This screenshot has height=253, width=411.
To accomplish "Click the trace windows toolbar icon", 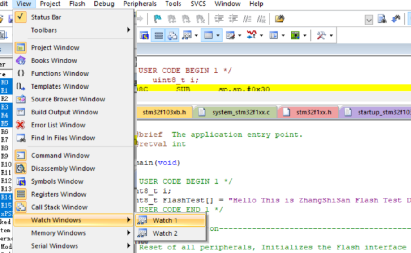I will (274, 35).
